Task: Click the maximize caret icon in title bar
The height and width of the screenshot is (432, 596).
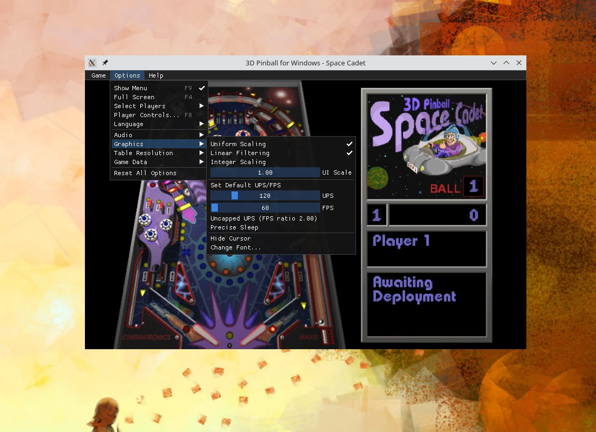Action: [x=506, y=63]
